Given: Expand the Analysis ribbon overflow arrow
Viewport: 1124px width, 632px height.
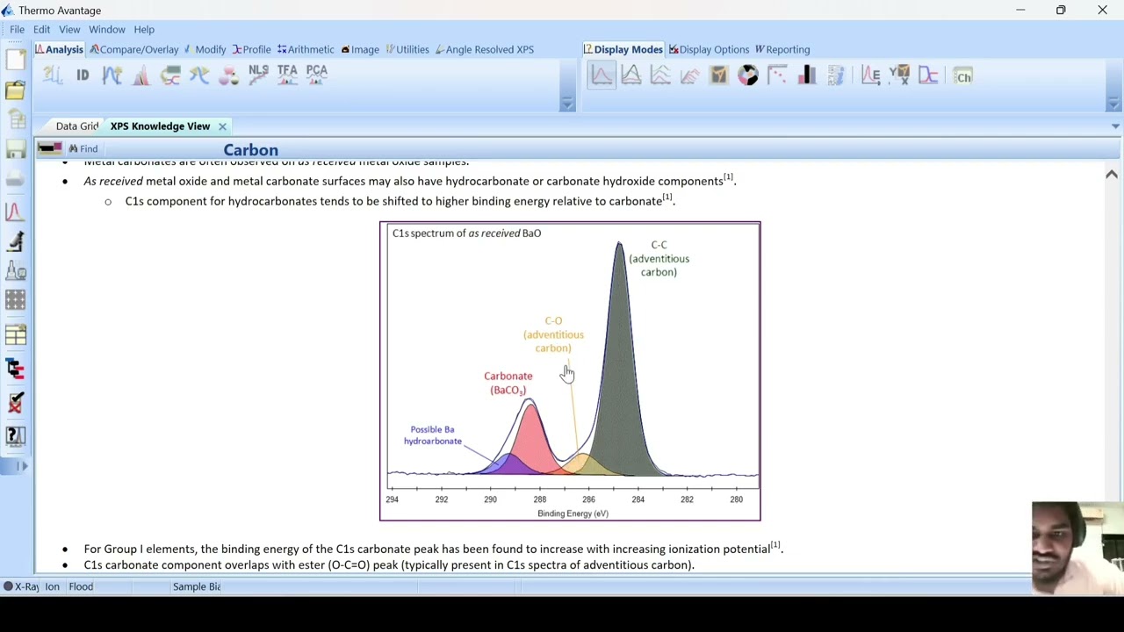Looking at the screenshot, I should 567,104.
